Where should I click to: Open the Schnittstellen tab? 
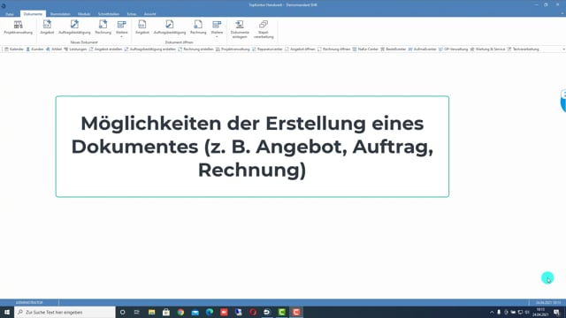coord(109,14)
